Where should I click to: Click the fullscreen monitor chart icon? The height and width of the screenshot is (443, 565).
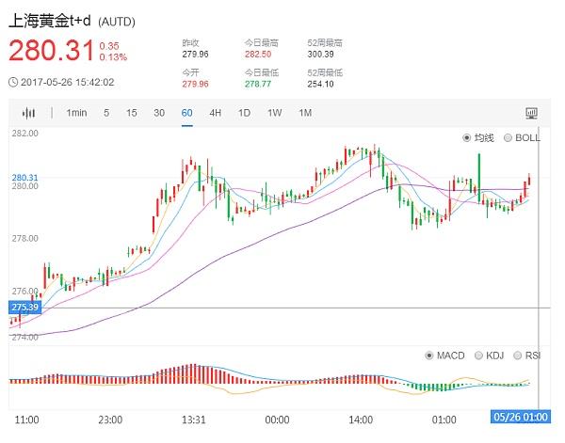coord(531,114)
